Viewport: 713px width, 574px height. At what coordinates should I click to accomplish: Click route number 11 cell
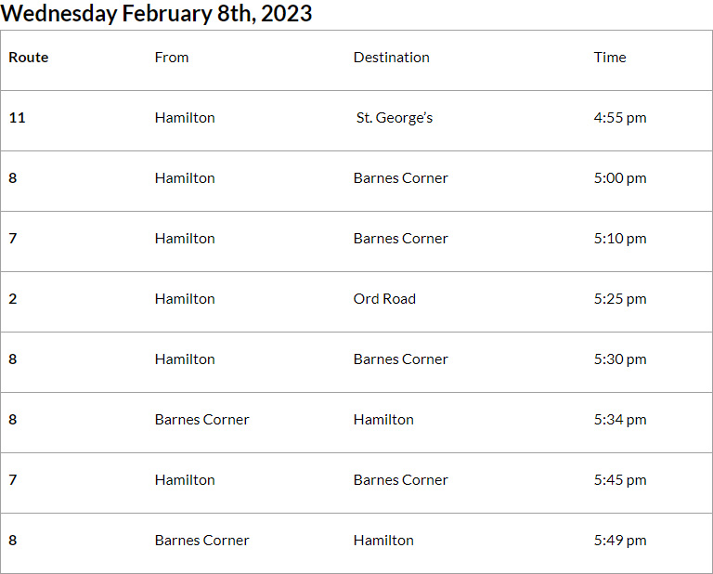(x=17, y=118)
